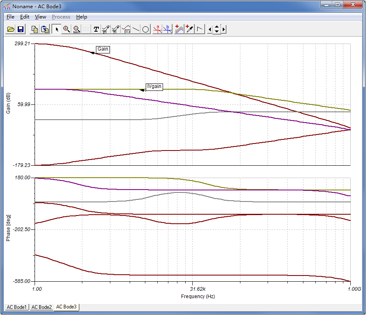Click the Gain (dB) axis title

8,103
